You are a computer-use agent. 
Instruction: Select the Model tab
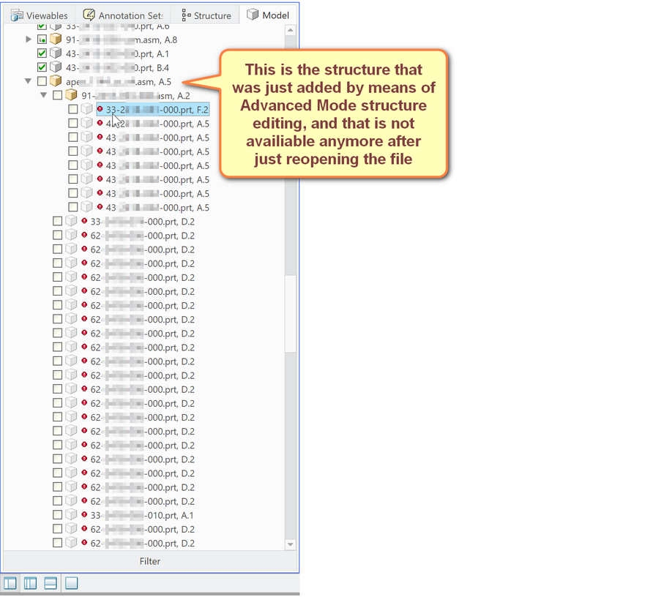268,15
